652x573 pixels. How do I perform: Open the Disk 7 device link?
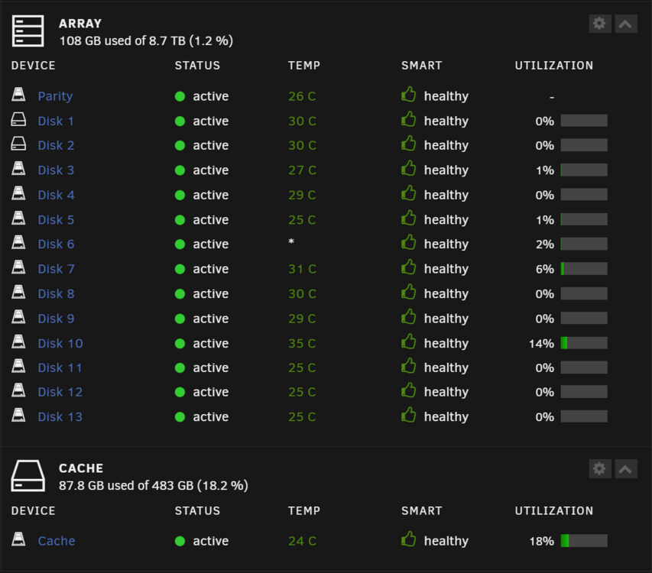click(x=56, y=269)
